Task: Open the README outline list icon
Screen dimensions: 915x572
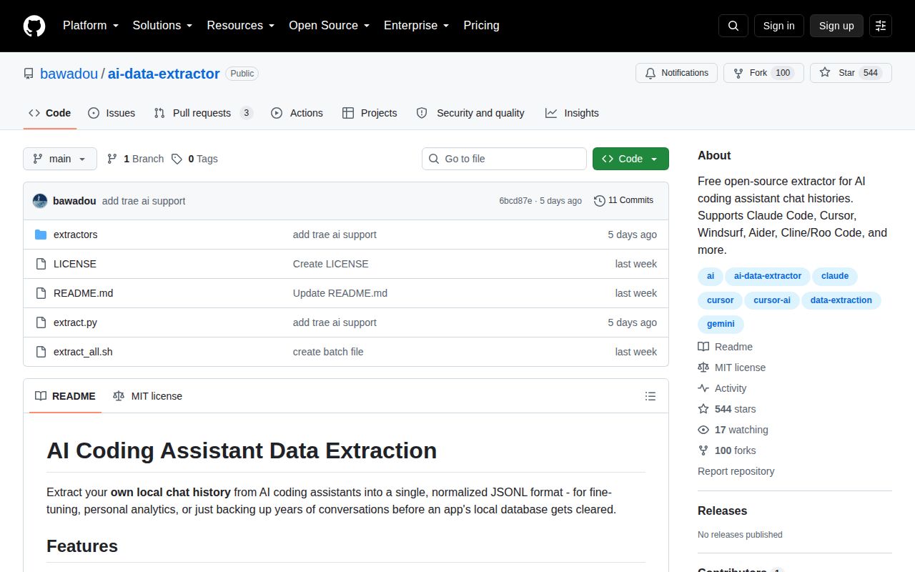Action: tap(651, 396)
